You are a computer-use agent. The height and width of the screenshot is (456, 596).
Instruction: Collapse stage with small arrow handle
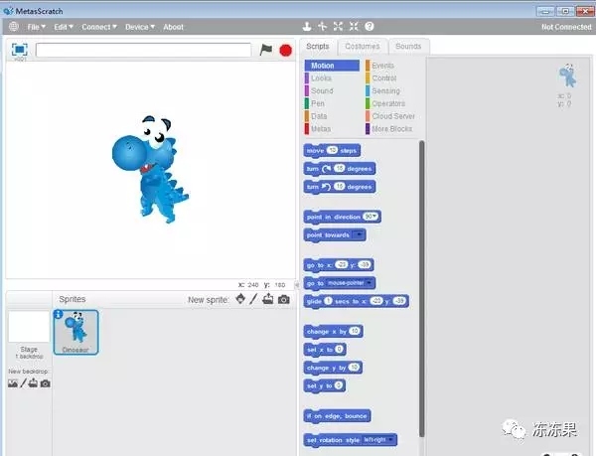pyautogui.click(x=297, y=284)
